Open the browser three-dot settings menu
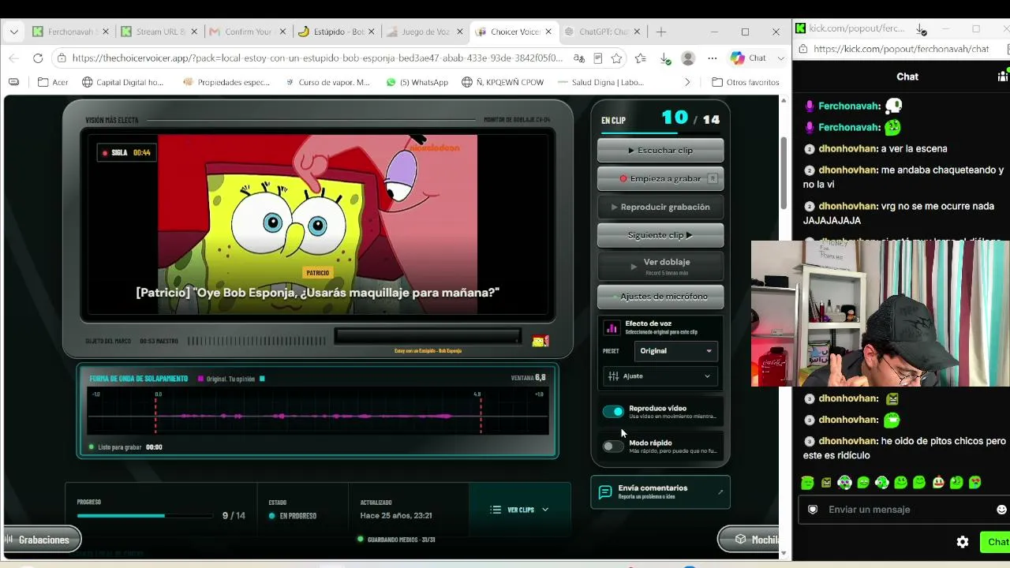 click(x=713, y=58)
